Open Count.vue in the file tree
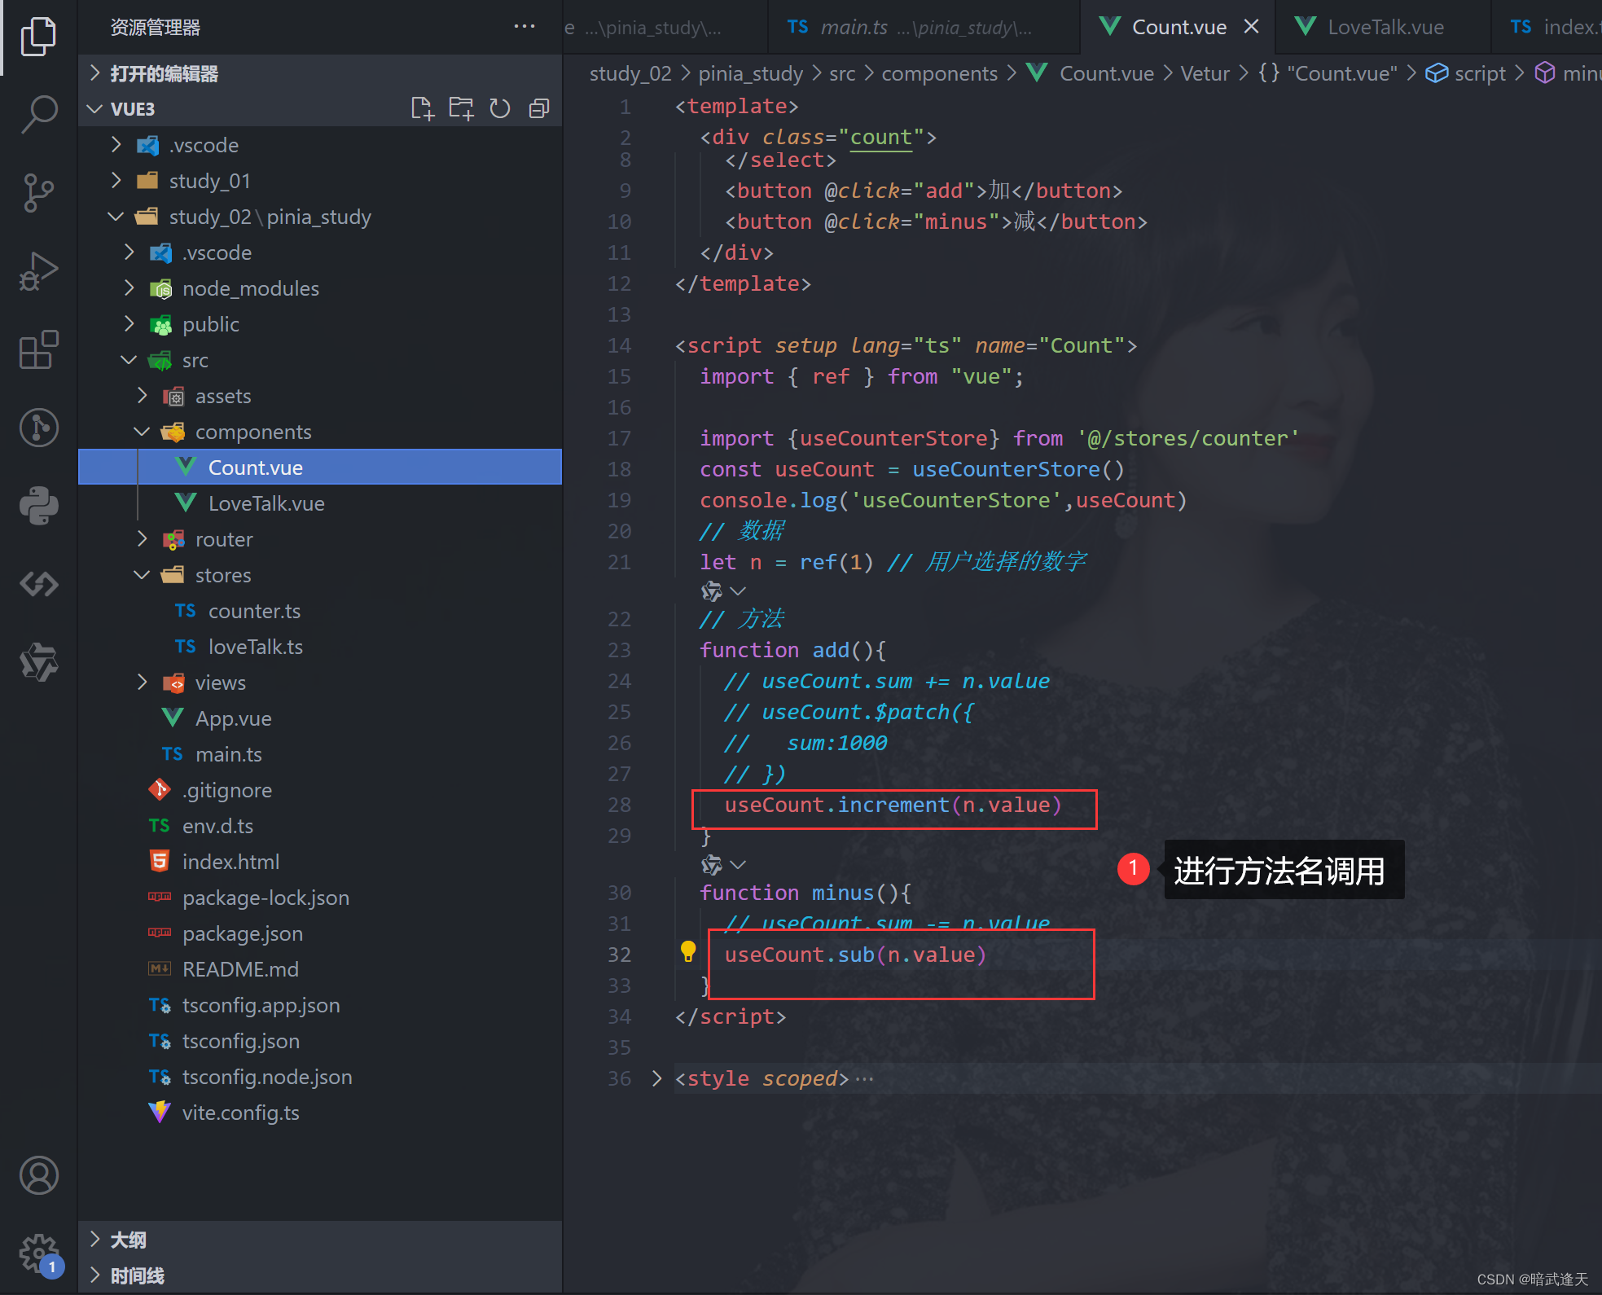This screenshot has width=1602, height=1295. click(x=320, y=468)
